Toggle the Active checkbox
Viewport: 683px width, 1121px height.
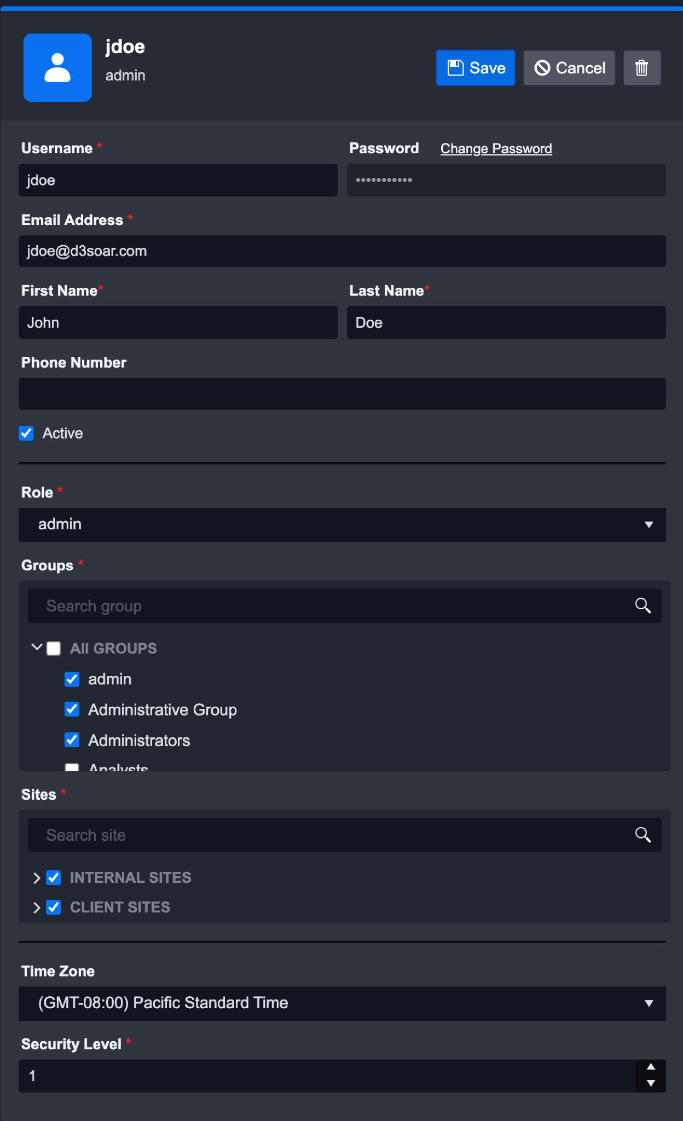pos(26,434)
